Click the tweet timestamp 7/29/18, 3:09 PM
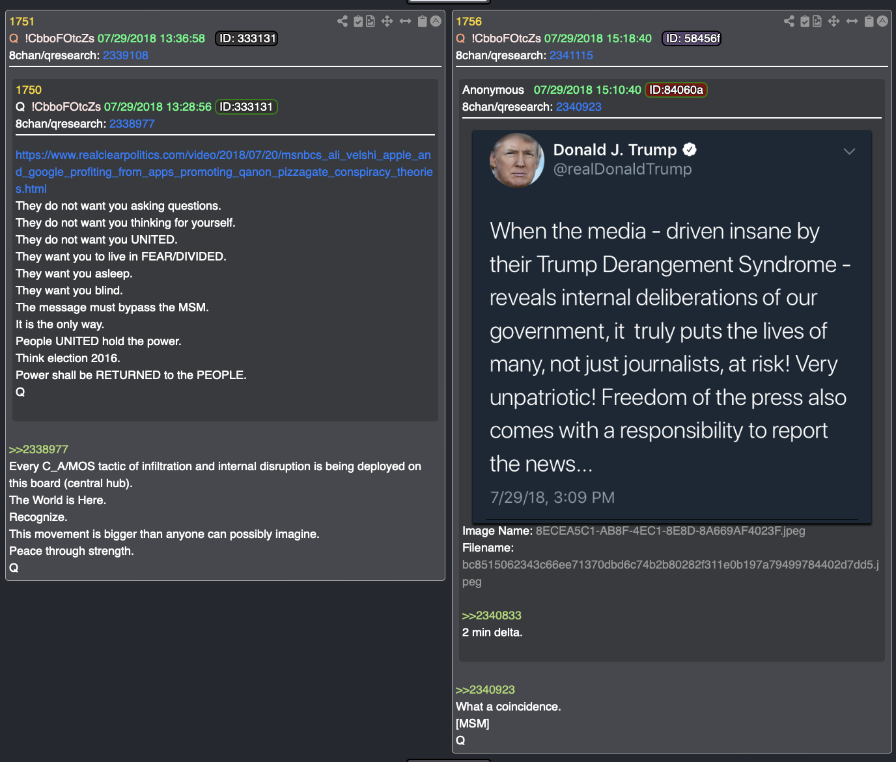The height and width of the screenshot is (762, 896). pyautogui.click(x=552, y=498)
